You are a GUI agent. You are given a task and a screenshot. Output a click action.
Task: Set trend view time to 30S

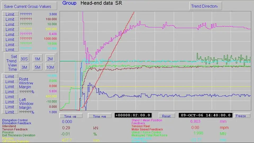point(24,59)
